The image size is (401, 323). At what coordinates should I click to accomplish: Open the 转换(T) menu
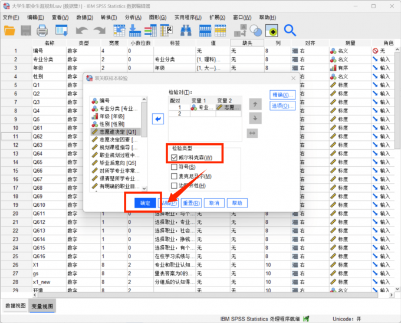click(x=109, y=17)
